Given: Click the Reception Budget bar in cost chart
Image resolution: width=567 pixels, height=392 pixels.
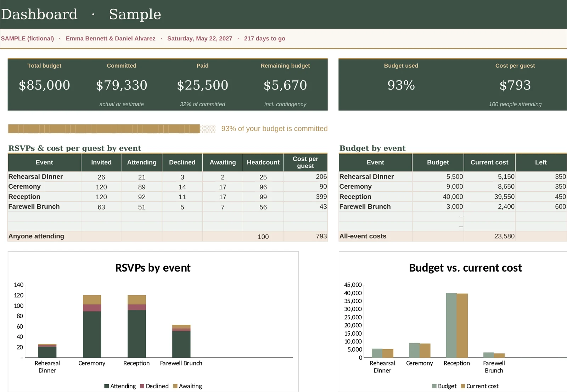Looking at the screenshot, I should tap(451, 325).
